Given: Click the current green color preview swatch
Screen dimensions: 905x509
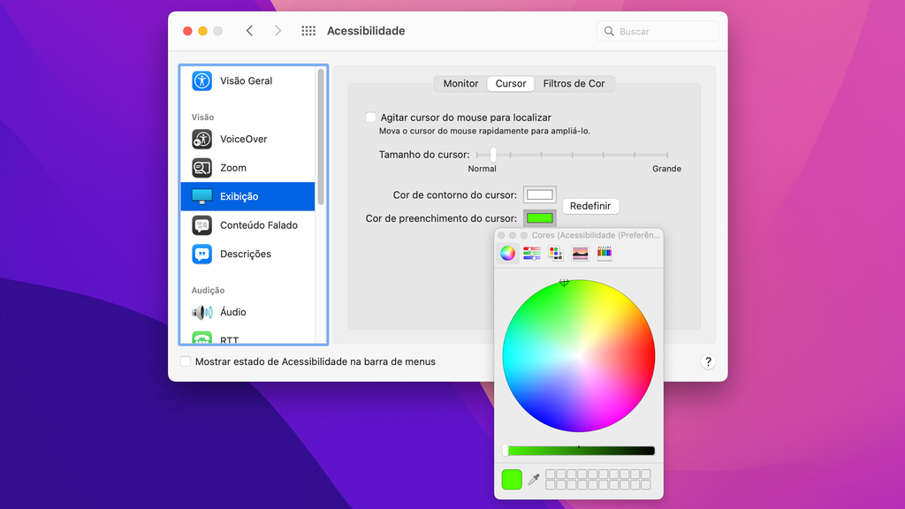Looking at the screenshot, I should (512, 480).
